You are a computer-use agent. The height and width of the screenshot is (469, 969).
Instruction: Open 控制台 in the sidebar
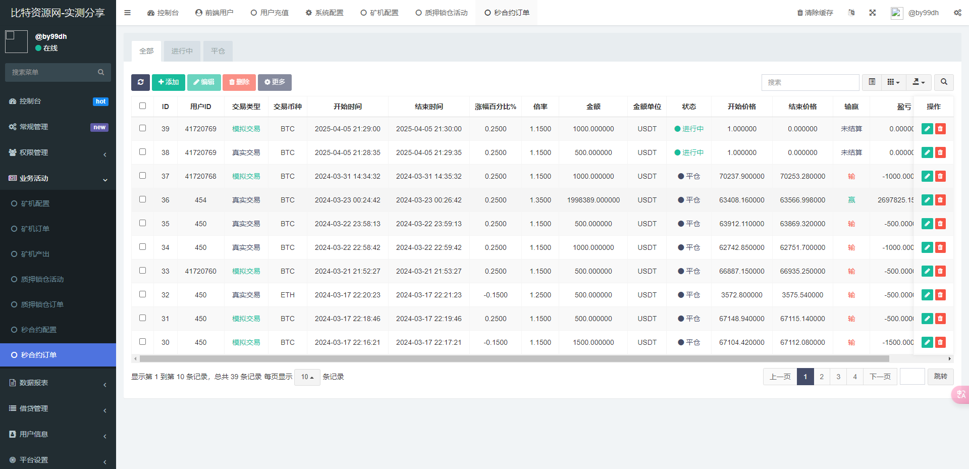(x=58, y=101)
